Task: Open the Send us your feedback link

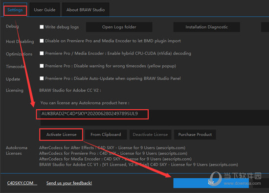Action: tap(69, 183)
